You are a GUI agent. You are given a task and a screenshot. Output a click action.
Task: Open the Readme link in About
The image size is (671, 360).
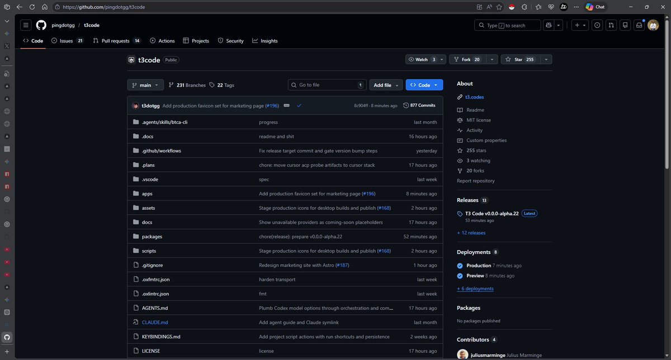tap(475, 110)
